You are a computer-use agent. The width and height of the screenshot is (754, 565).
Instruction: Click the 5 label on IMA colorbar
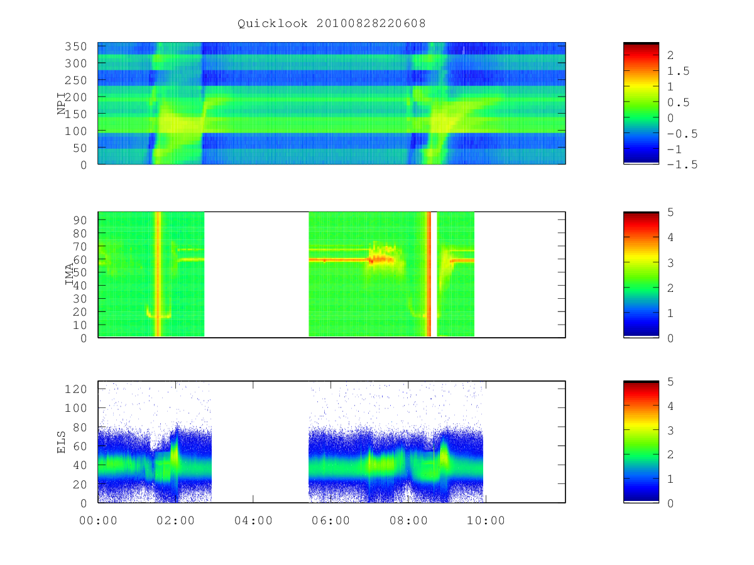[670, 212]
